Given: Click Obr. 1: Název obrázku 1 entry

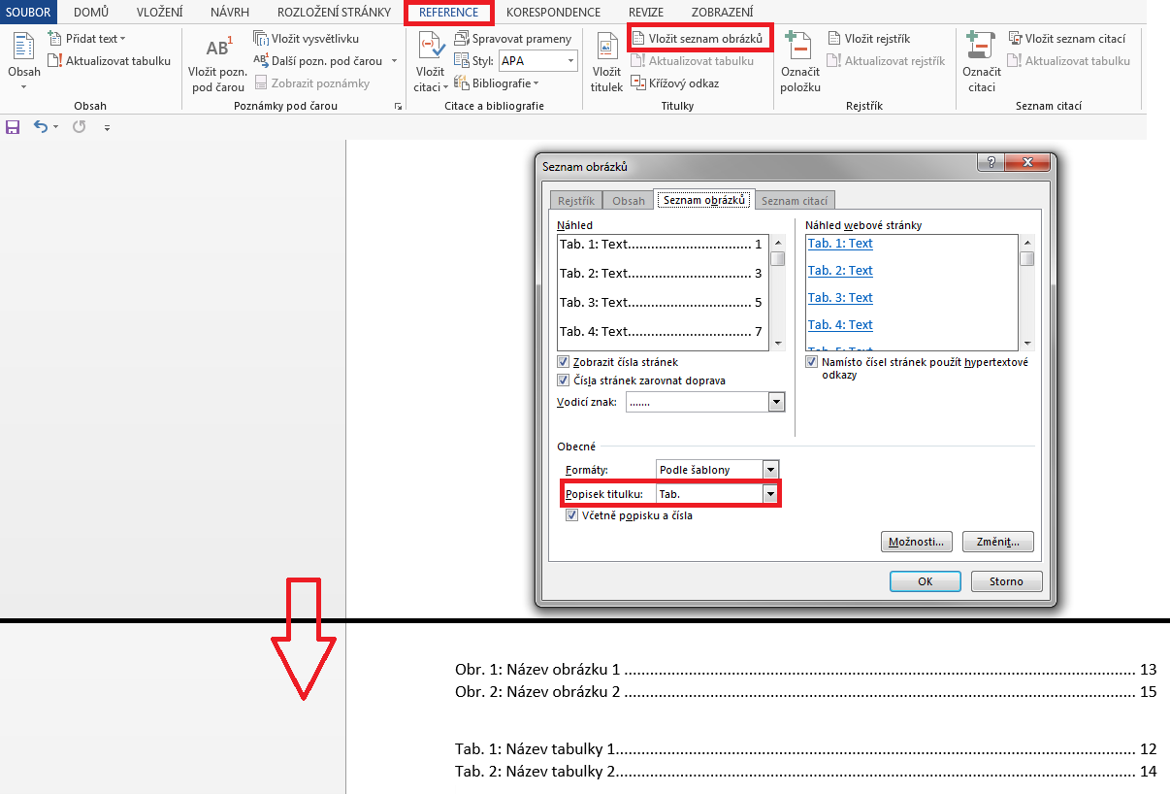Looking at the screenshot, I should pos(805,670).
